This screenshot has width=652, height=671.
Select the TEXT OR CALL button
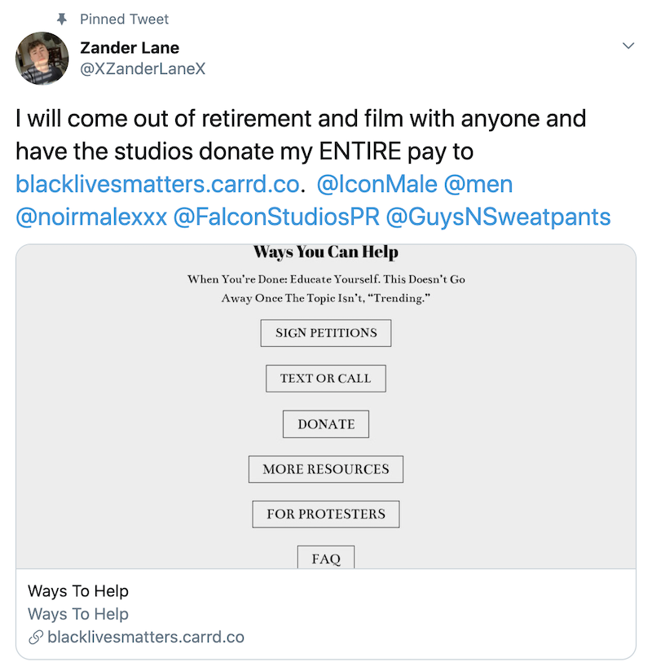click(326, 379)
